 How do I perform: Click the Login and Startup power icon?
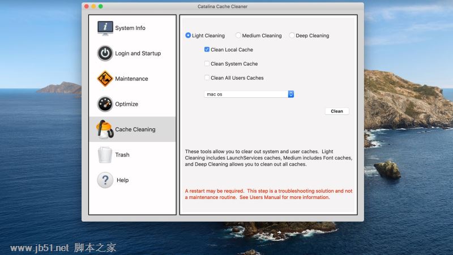point(105,53)
